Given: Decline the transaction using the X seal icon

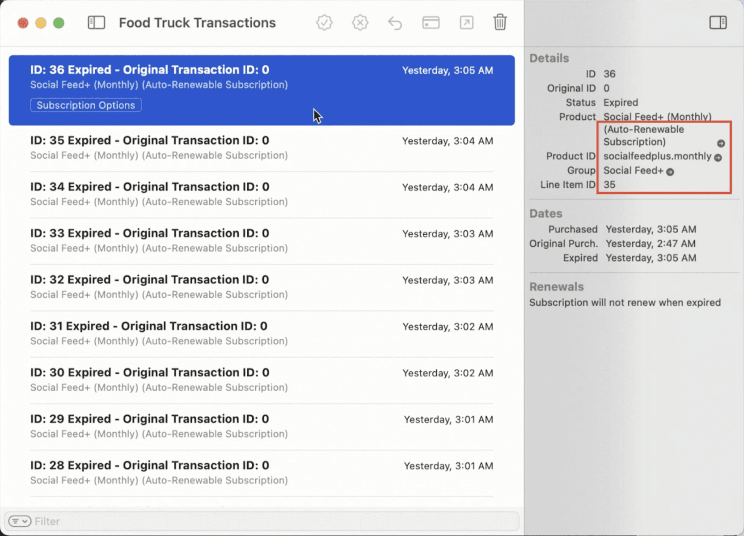Looking at the screenshot, I should [360, 22].
